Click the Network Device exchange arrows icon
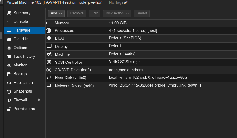 [49, 86]
